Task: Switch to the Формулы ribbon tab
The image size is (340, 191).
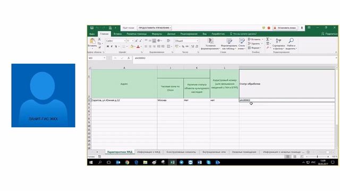Action: (157, 34)
